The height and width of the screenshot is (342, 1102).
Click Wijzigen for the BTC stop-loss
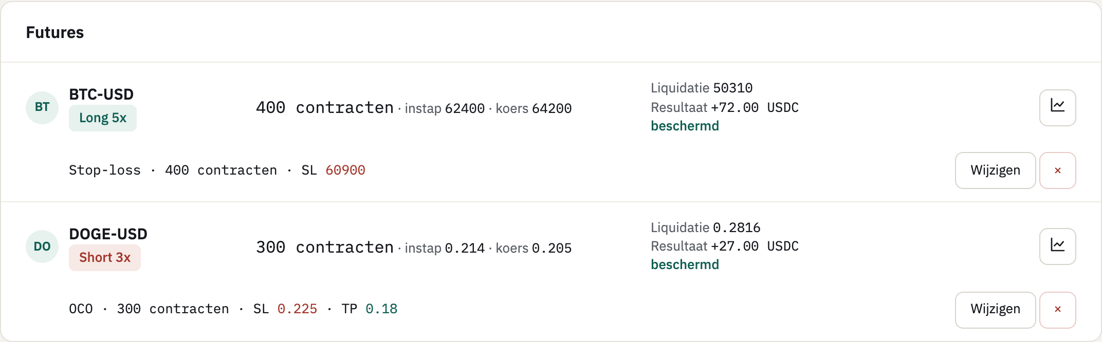pyautogui.click(x=995, y=170)
